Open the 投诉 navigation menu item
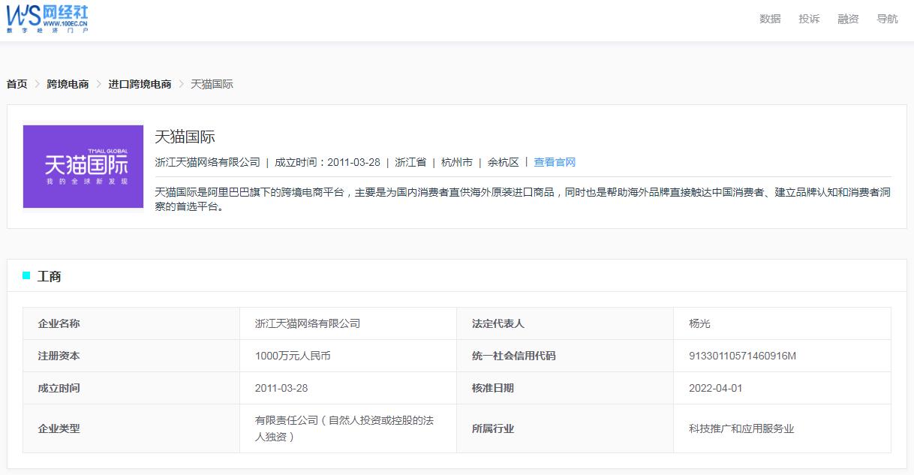The image size is (914, 475). tap(808, 19)
